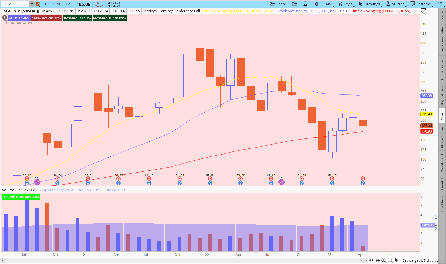This screenshot has width=446, height=264.
Task: Open the Studies dropdown
Action: click(x=396, y=4)
